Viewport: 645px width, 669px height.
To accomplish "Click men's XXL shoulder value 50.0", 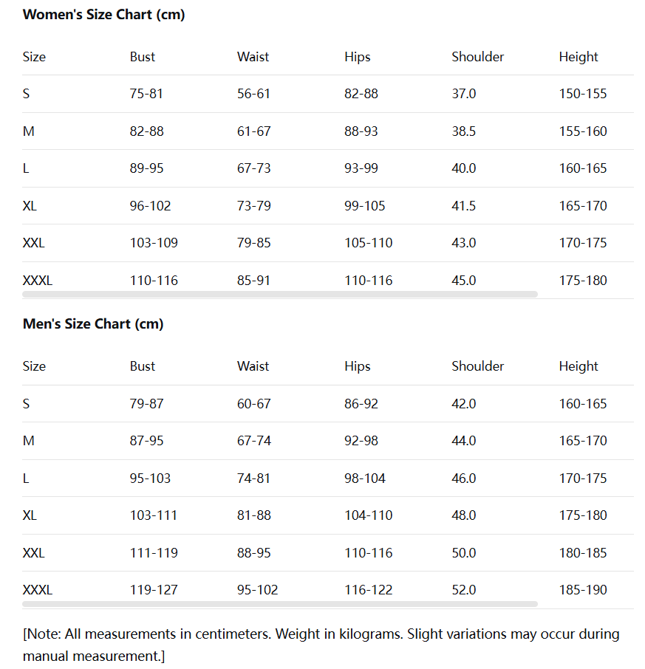I will (x=463, y=553).
